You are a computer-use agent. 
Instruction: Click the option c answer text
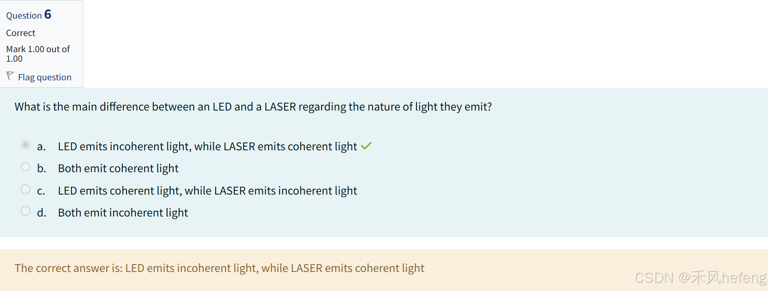click(207, 190)
